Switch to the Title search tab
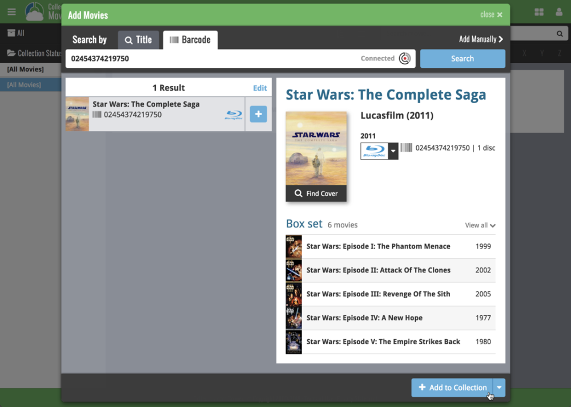 (x=138, y=39)
